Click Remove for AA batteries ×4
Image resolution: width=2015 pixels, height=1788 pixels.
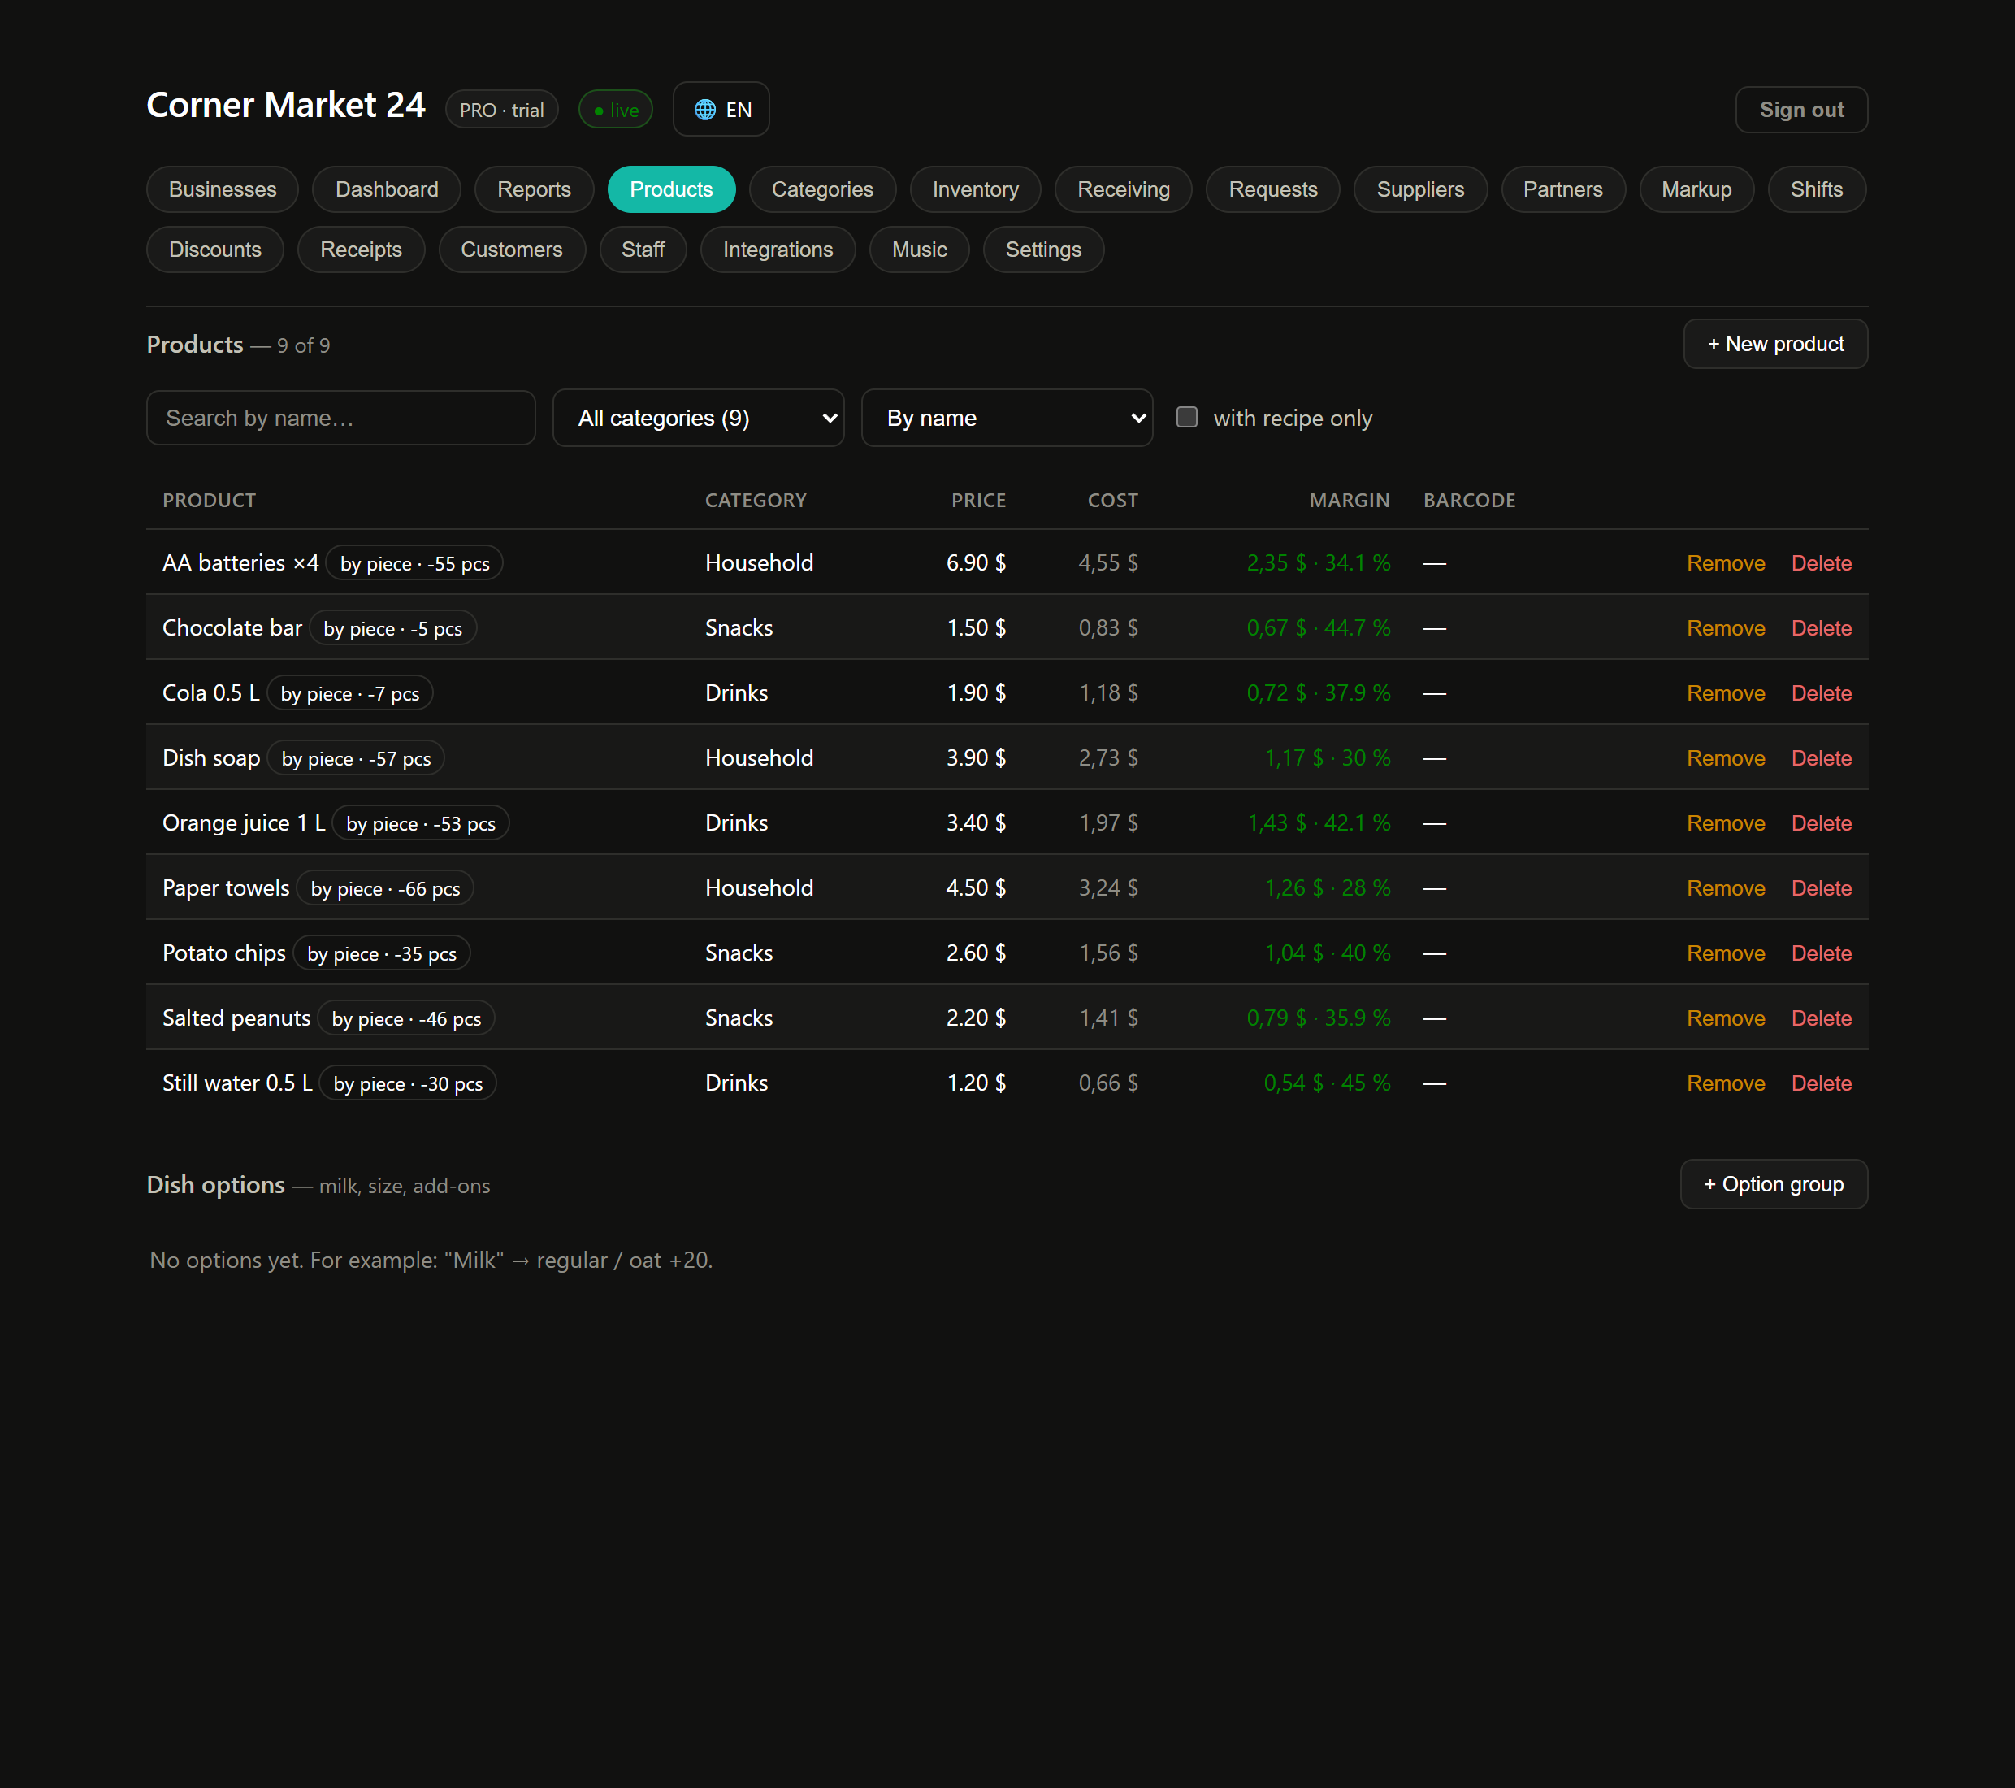click(1725, 563)
